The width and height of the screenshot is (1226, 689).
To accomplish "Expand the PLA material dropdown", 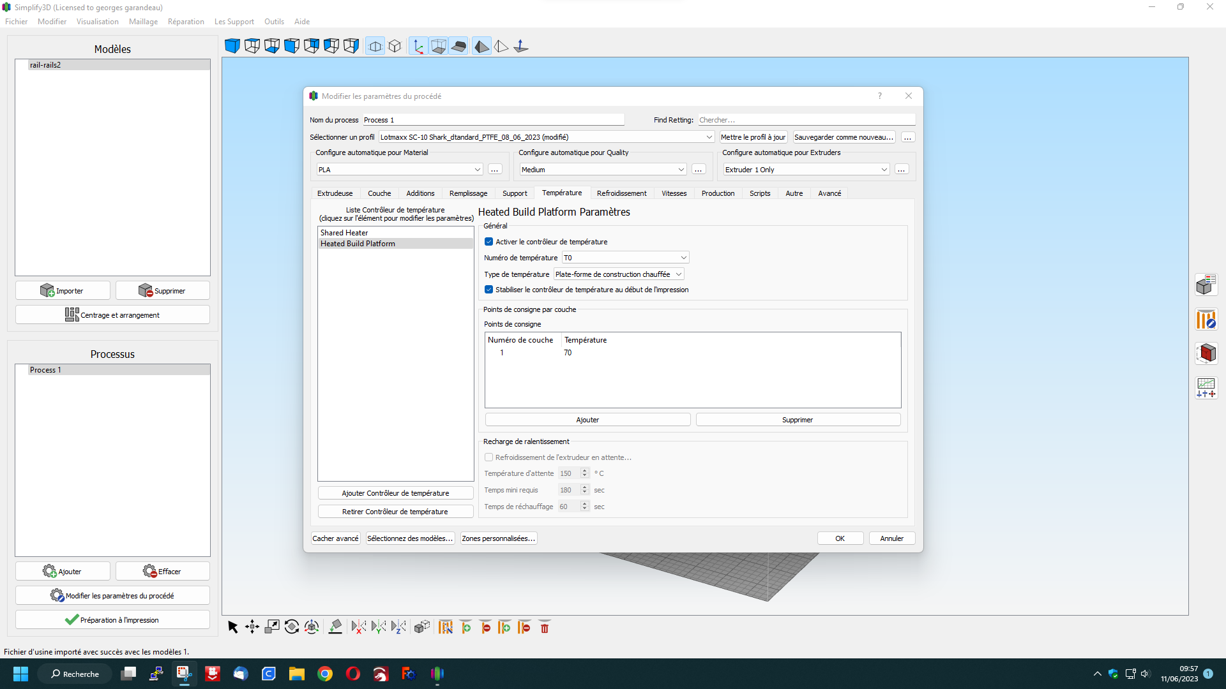I will [x=400, y=170].
